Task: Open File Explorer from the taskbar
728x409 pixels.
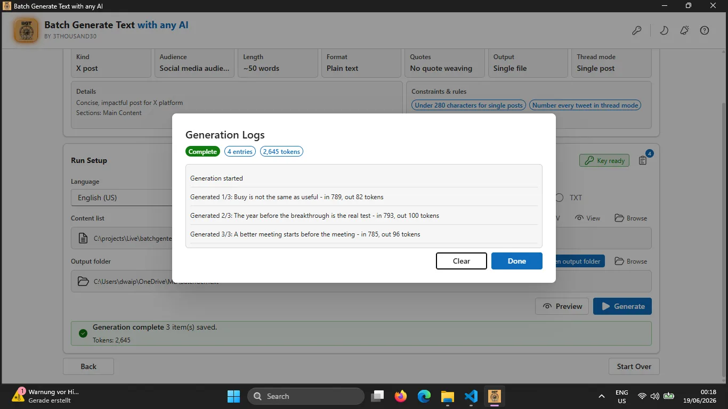Action: 447,396
